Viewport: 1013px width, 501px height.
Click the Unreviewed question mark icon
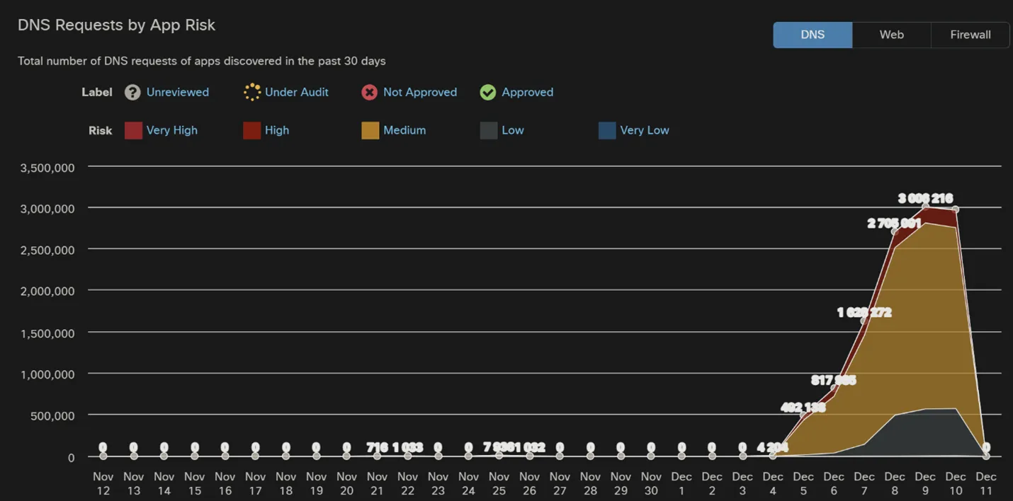[x=132, y=92]
